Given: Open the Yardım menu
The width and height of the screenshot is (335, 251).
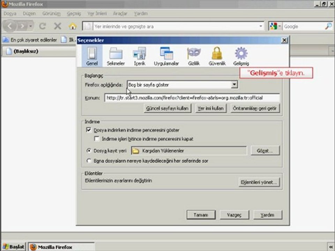Looking at the screenshot, I should coord(141,14).
